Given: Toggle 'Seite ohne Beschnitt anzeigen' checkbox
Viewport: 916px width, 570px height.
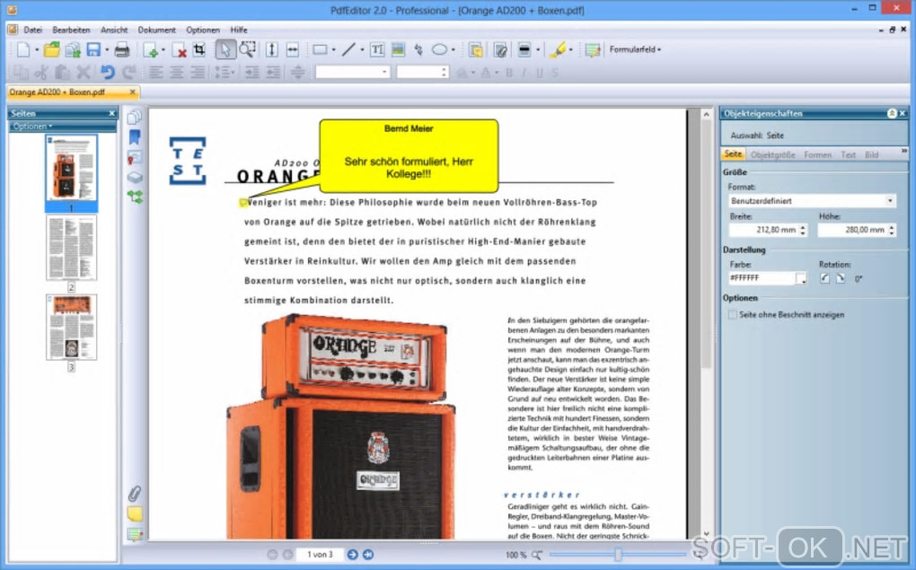Looking at the screenshot, I should point(732,315).
